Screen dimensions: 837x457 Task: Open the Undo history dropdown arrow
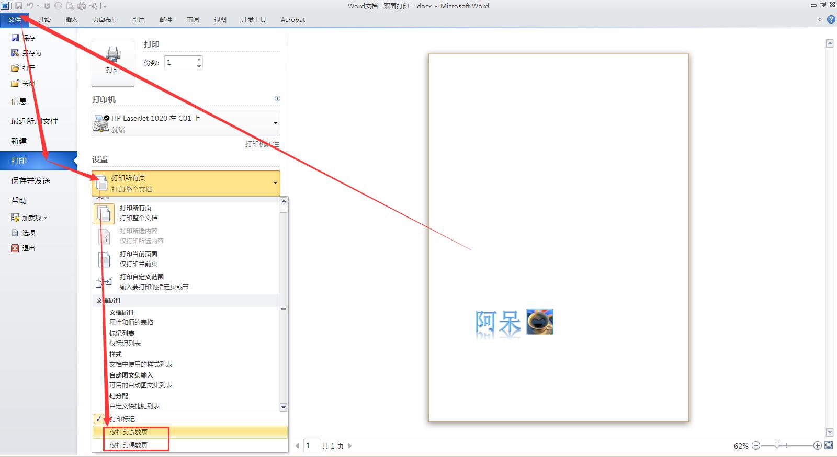coord(38,6)
